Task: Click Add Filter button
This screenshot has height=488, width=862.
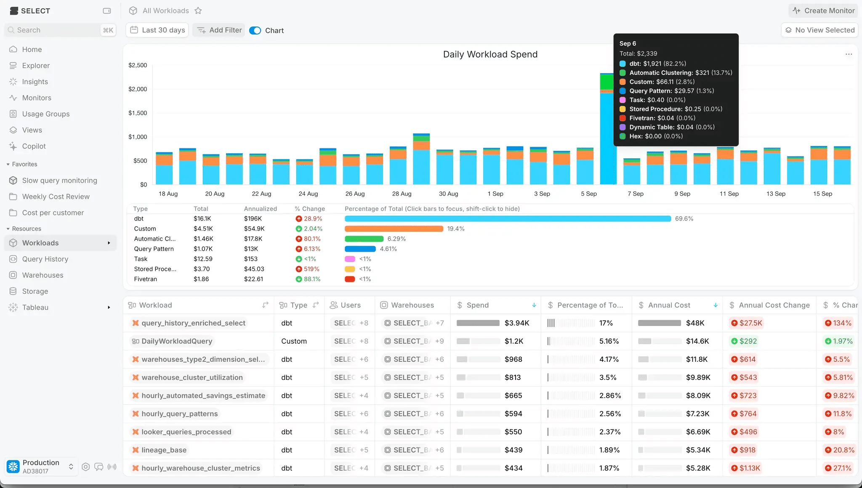Action: tap(219, 30)
